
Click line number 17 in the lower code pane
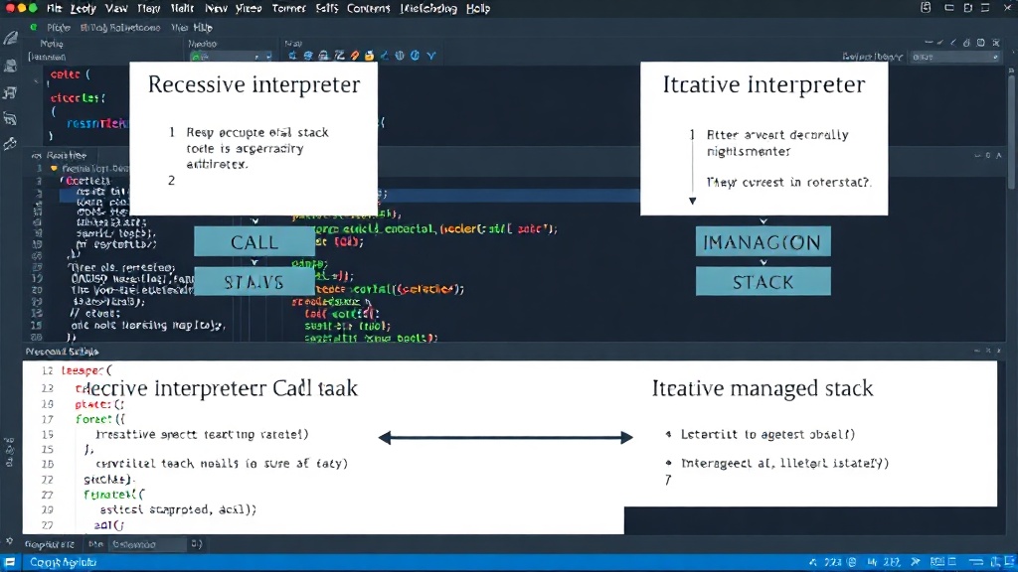click(x=48, y=419)
